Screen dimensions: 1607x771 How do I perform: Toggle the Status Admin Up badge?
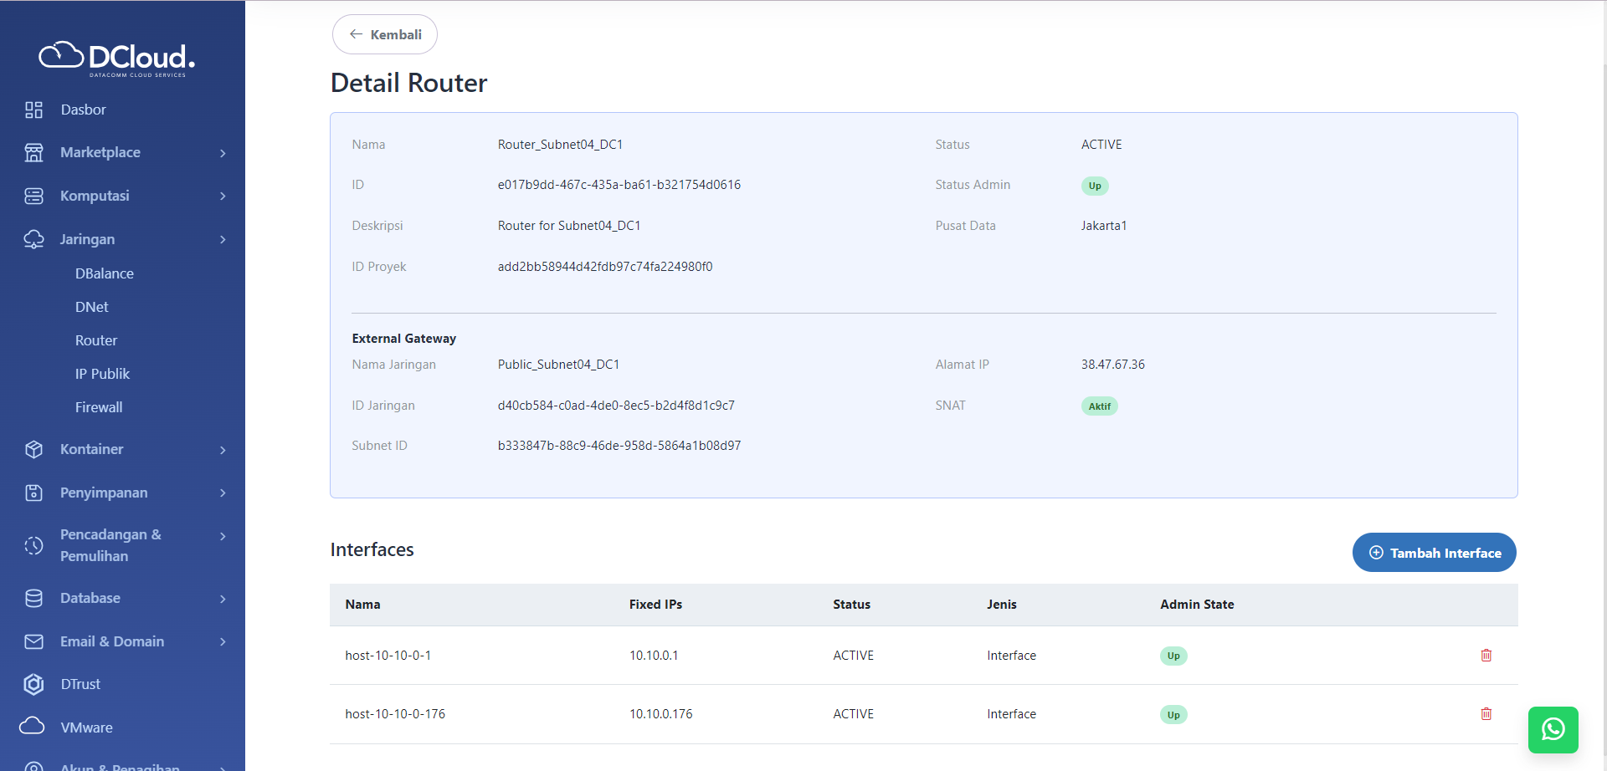coord(1095,186)
